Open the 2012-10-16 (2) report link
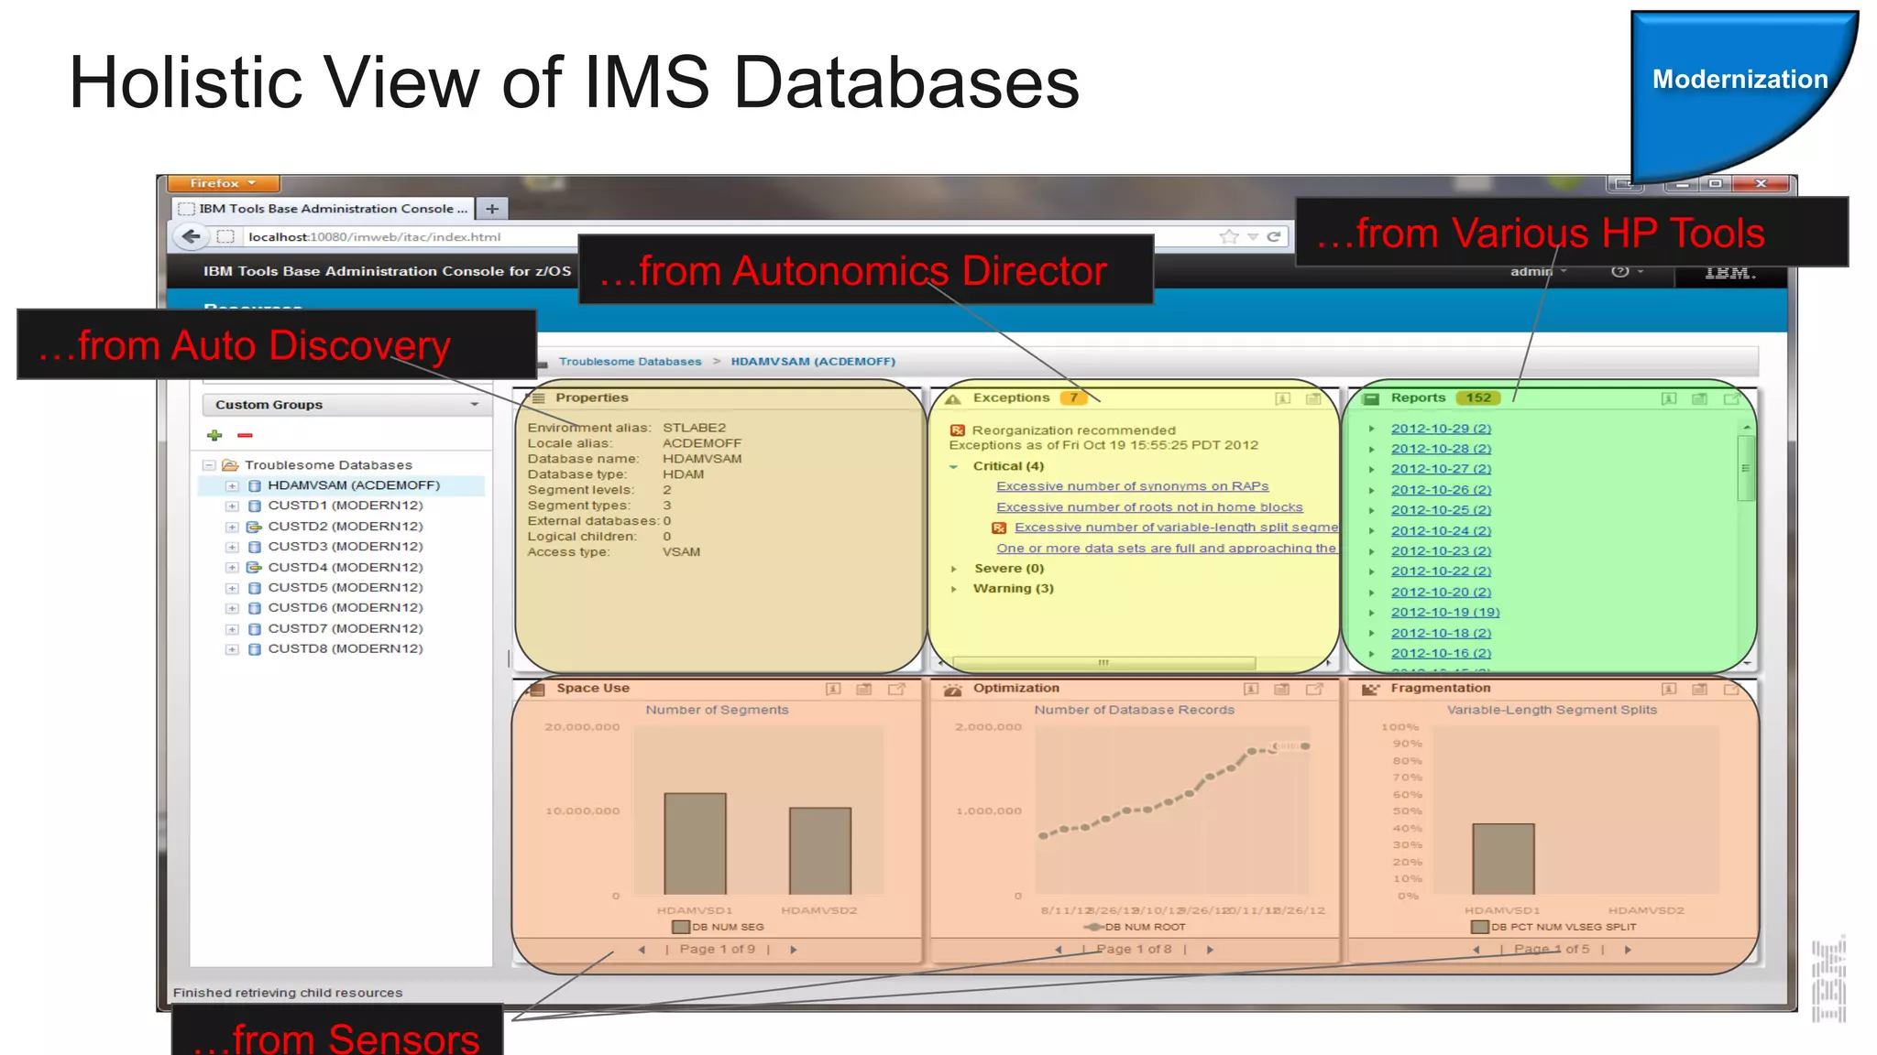This screenshot has width=1877, height=1055. 1441,654
